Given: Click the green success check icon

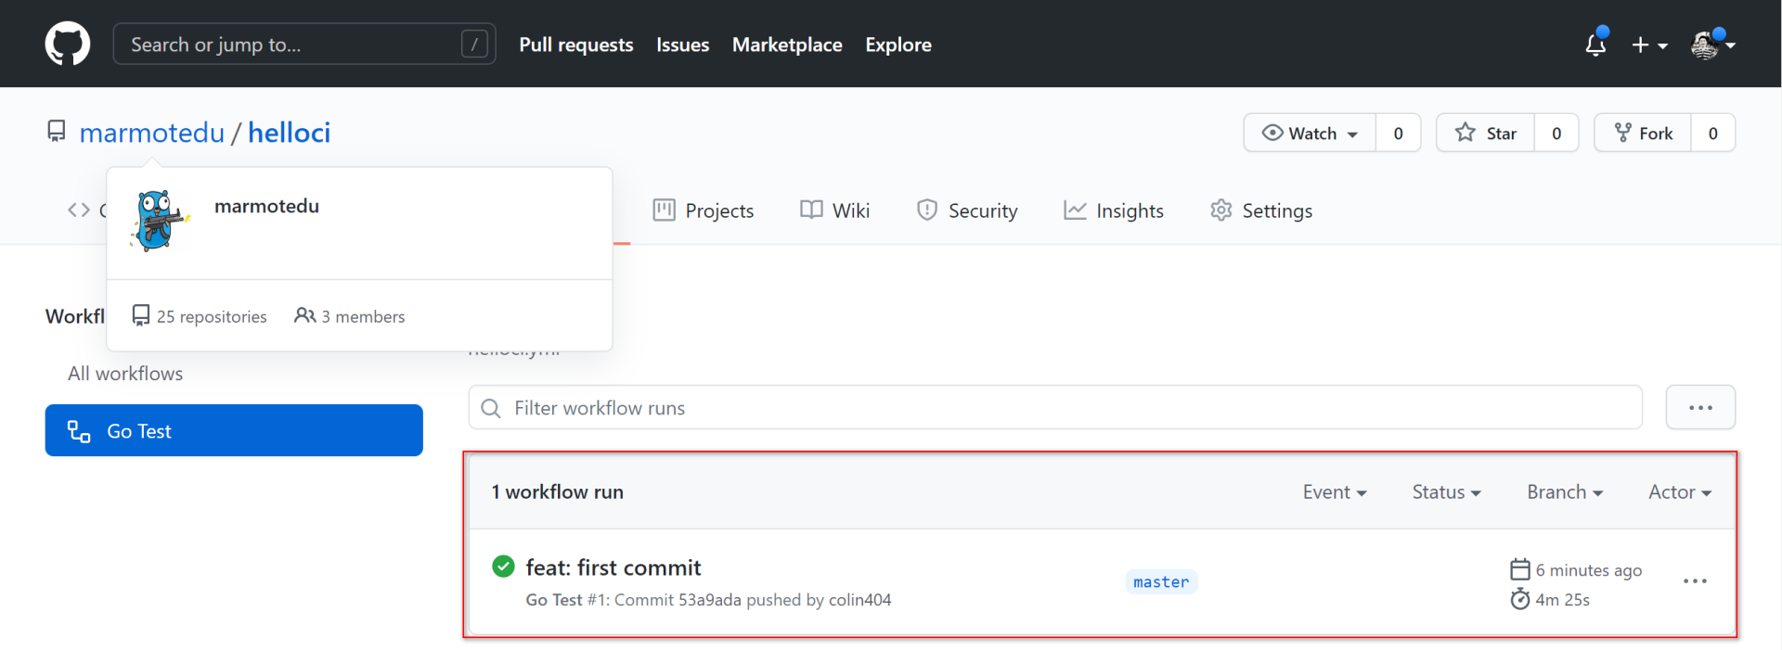Looking at the screenshot, I should pos(503,567).
